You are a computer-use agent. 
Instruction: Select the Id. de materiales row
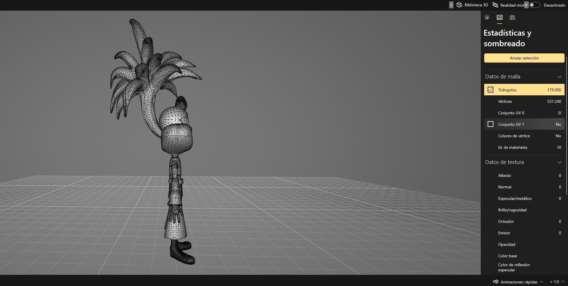[524, 147]
